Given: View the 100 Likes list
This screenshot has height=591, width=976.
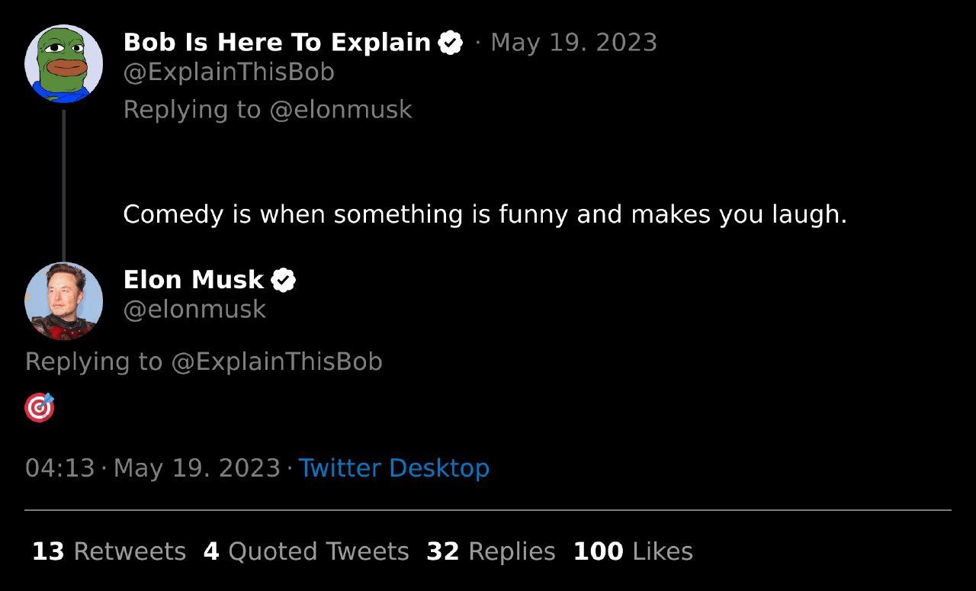Looking at the screenshot, I should click(633, 551).
